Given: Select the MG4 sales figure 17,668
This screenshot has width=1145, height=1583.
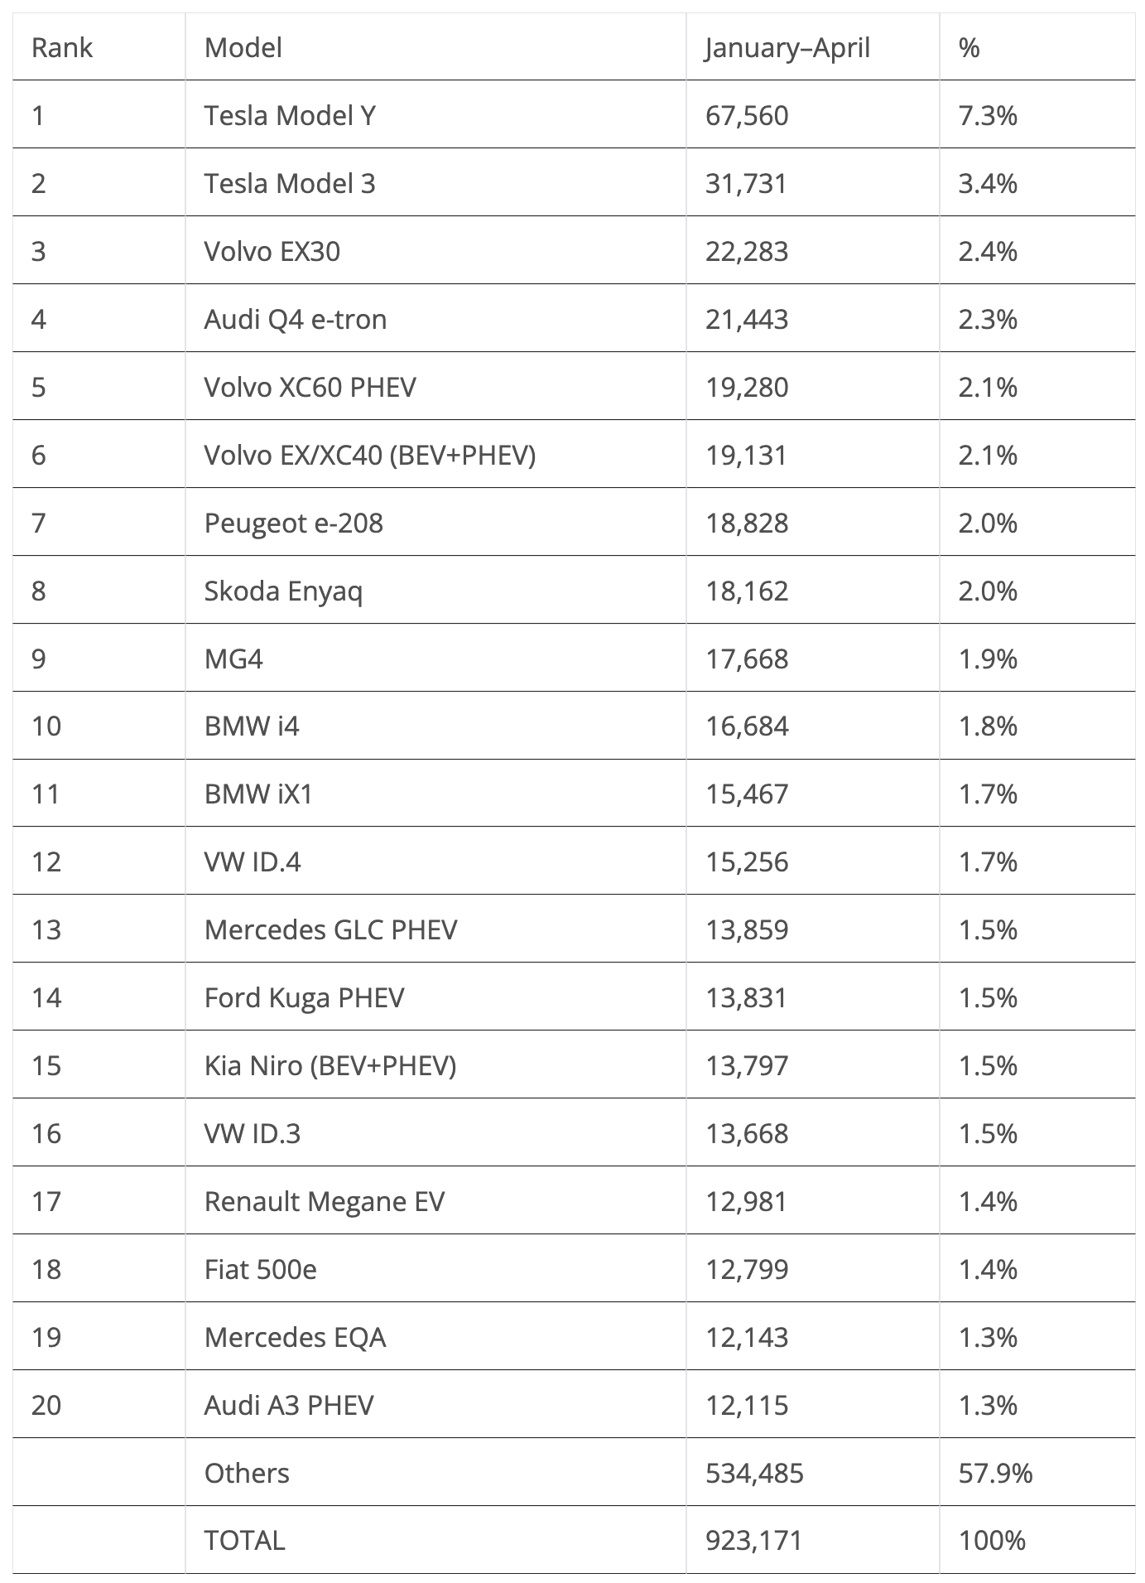Looking at the screenshot, I should pos(747,659).
